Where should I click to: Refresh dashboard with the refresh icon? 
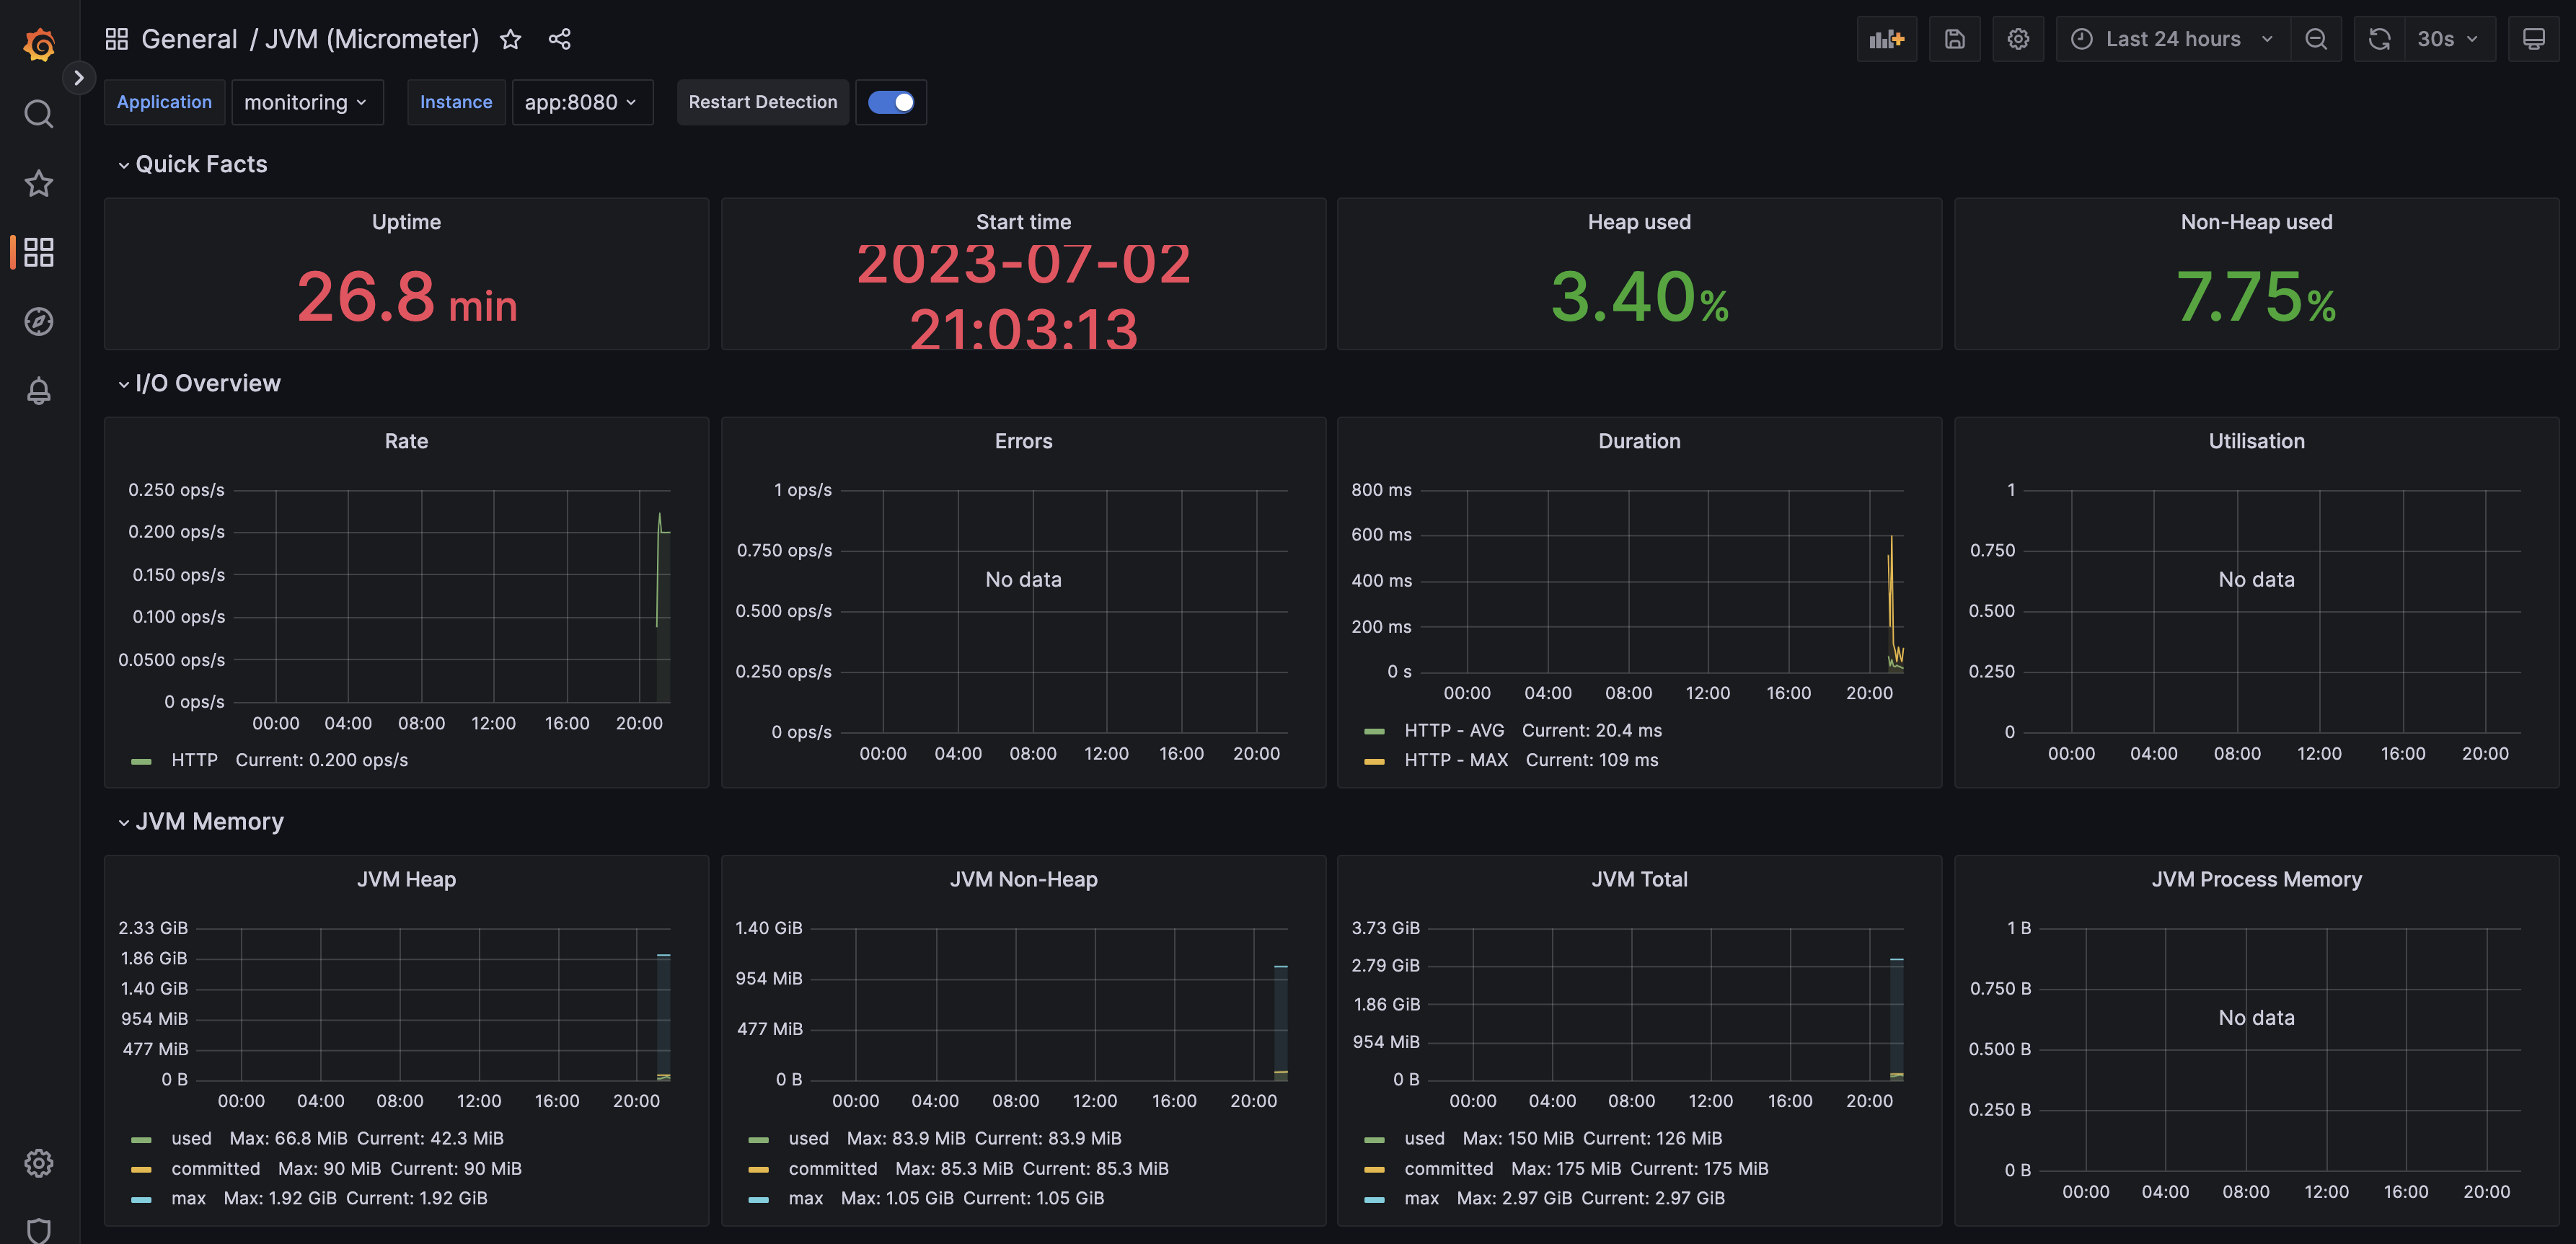point(2379,39)
